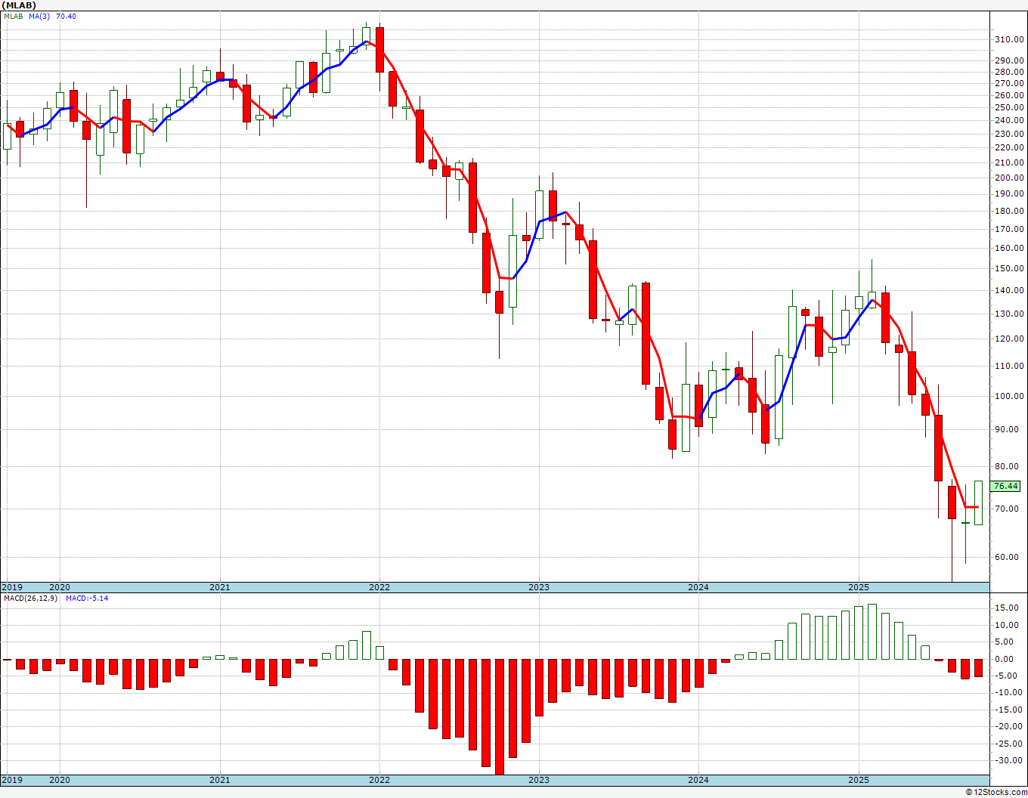Click the -20.00 MACD axis label
1028x798 pixels.
1008,727
